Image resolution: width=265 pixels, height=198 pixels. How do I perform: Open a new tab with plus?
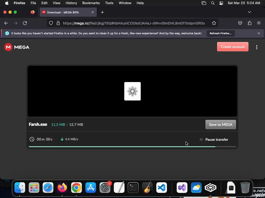[x=102, y=12]
